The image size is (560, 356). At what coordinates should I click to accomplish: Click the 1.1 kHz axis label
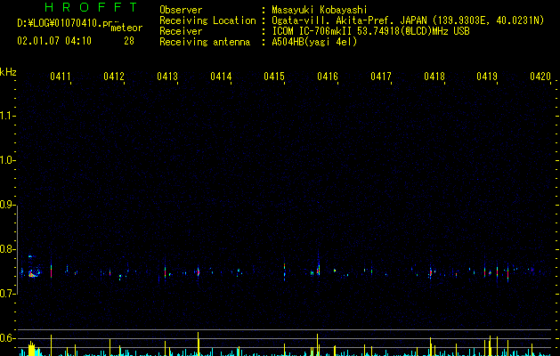[7, 116]
